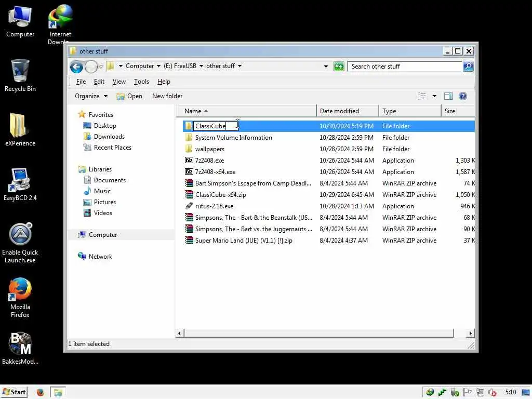Click the Open toolbar button
The width and height of the screenshot is (532, 399).
(129, 96)
